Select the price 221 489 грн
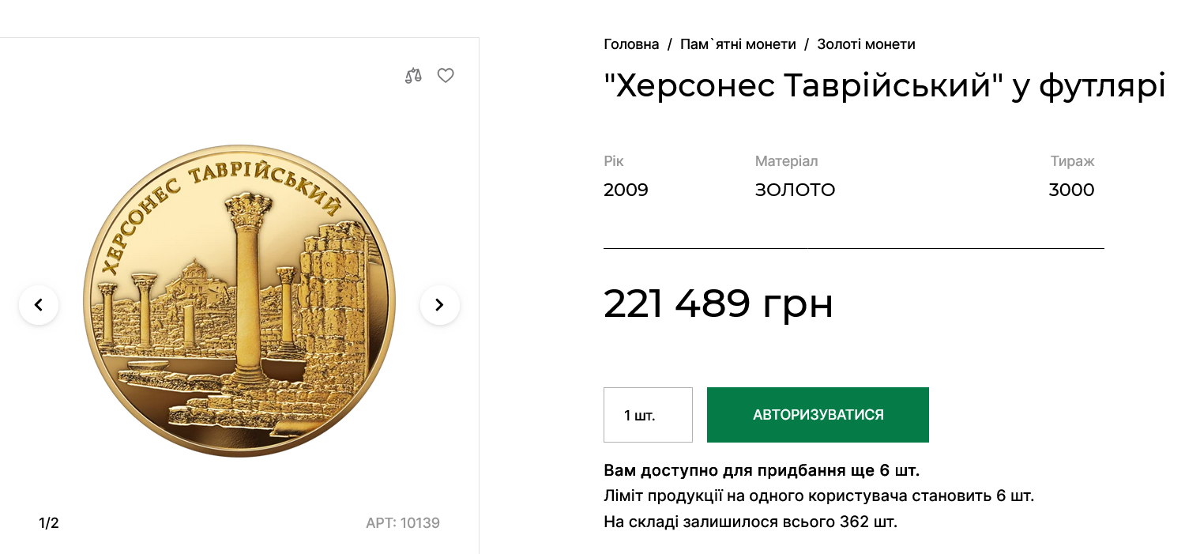The image size is (1185, 554). coord(718,304)
